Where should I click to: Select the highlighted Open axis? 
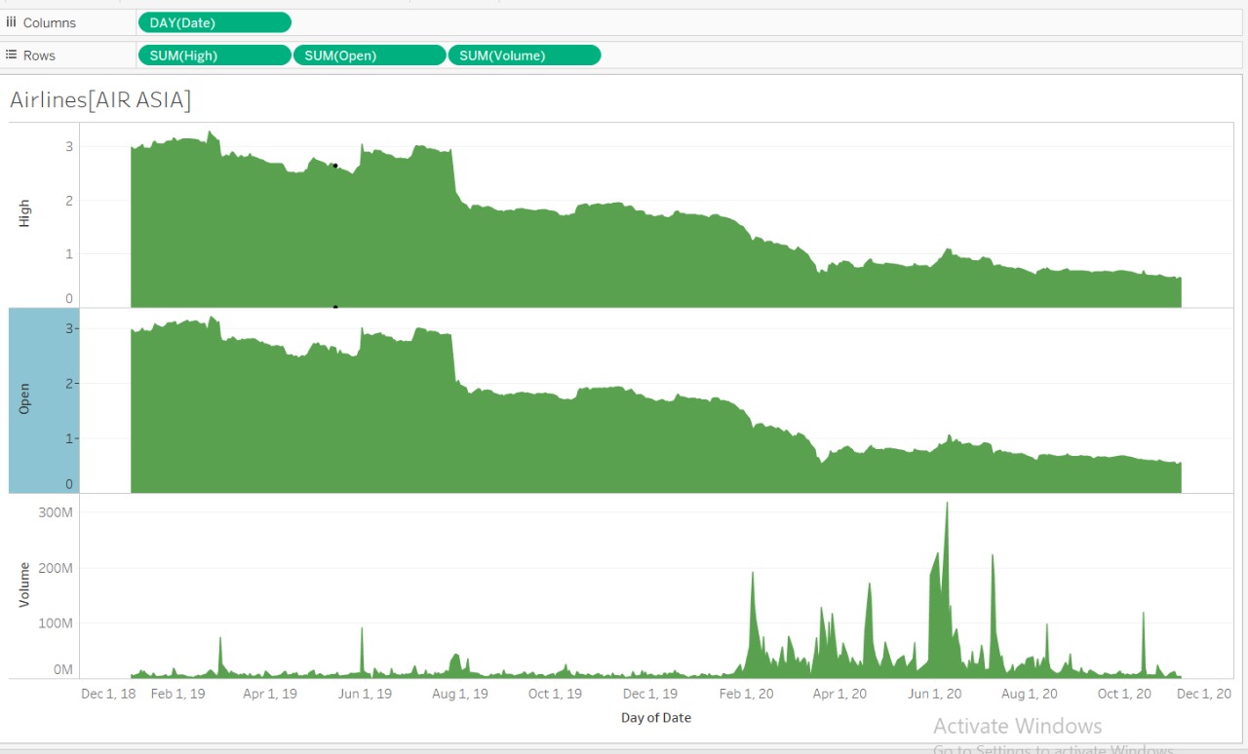[x=44, y=400]
